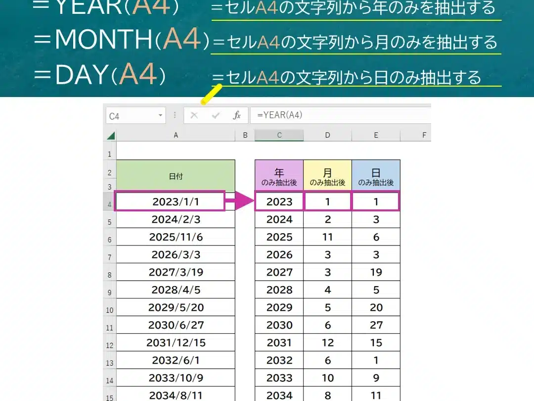Click the green 日付 header cell
This screenshot has height=401, width=534.
pos(176,176)
